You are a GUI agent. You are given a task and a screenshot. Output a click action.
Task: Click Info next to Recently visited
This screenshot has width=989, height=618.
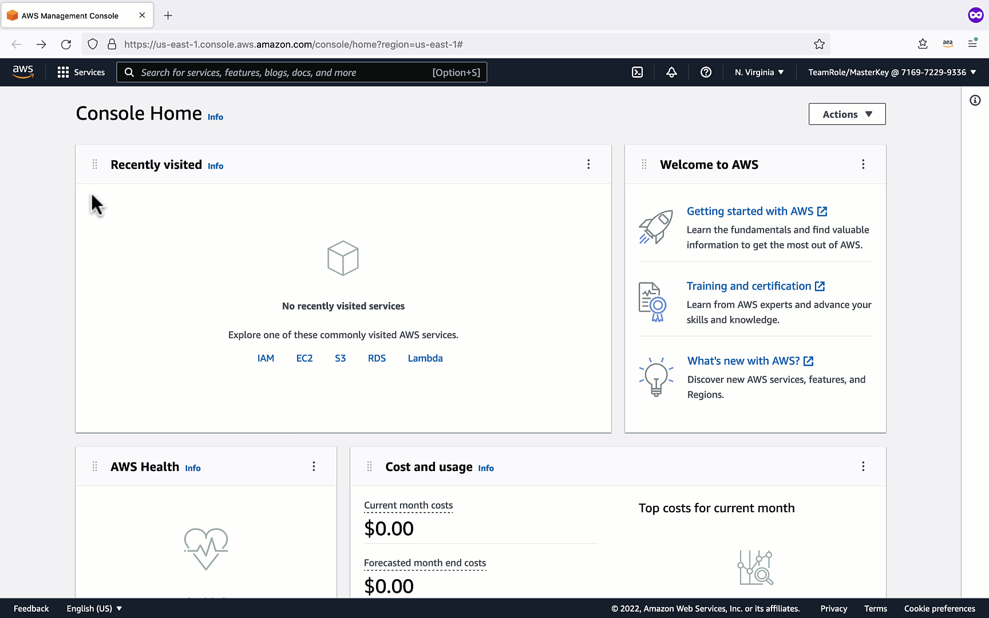215,166
